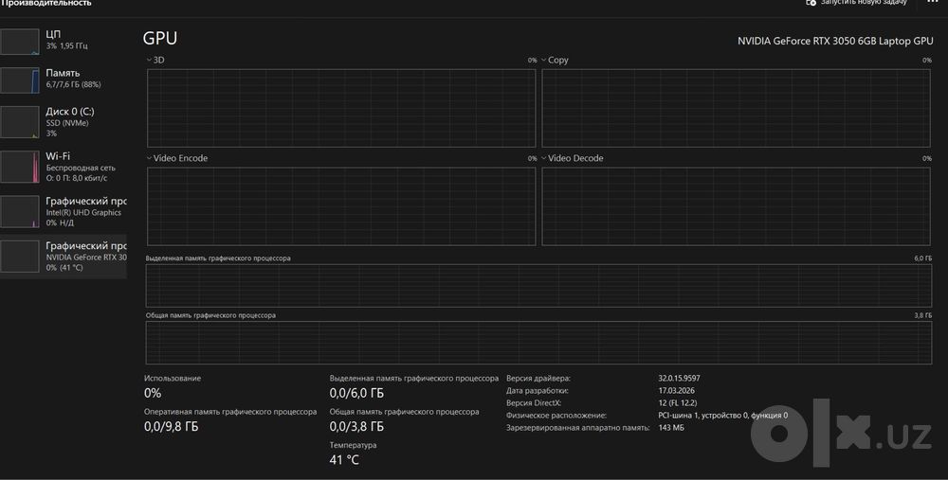Click the Video Encode usage graph
Viewport: 948px width, 480px height.
pyautogui.click(x=341, y=206)
